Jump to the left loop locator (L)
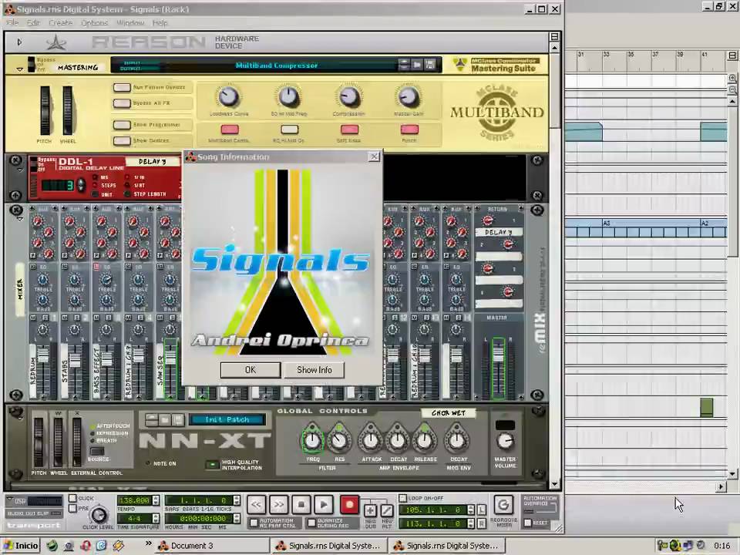 click(x=481, y=510)
